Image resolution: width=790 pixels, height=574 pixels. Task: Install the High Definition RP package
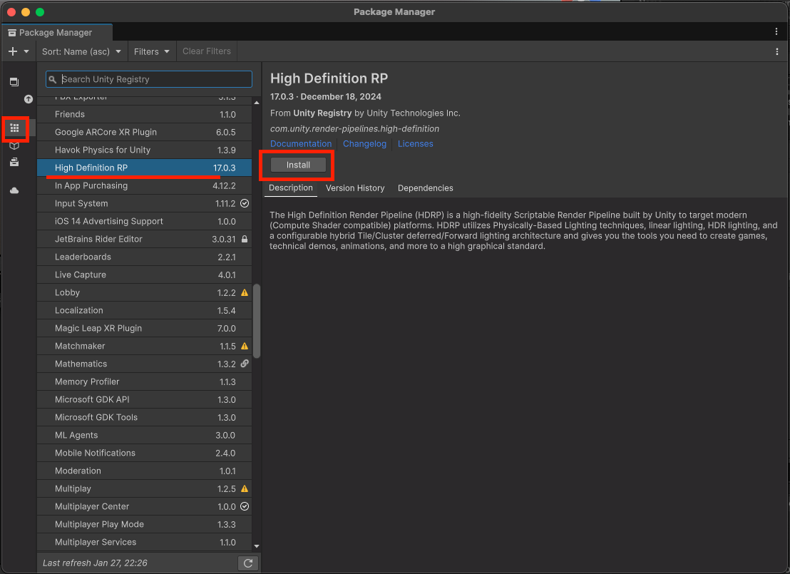pyautogui.click(x=297, y=164)
